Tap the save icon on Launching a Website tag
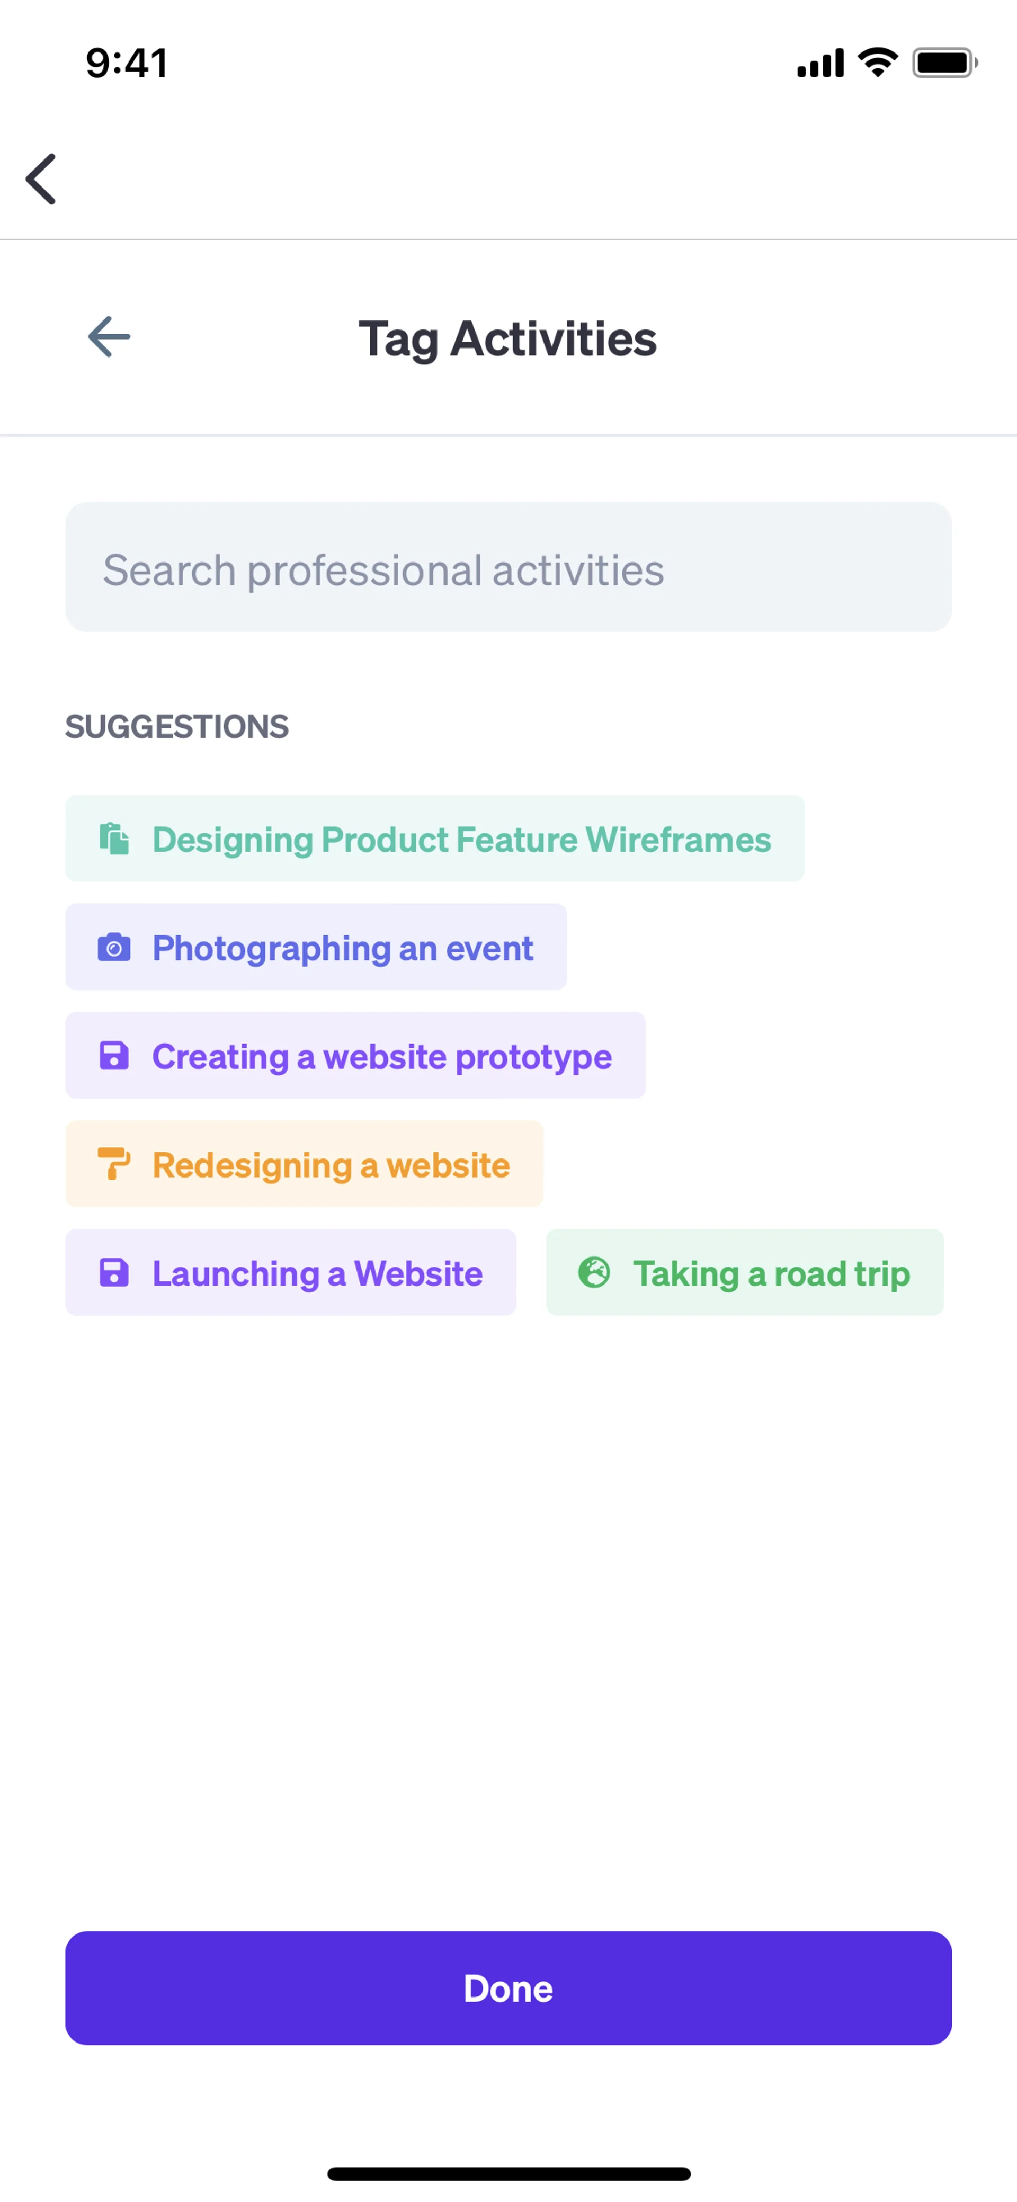The width and height of the screenshot is (1017, 2202). 114,1273
